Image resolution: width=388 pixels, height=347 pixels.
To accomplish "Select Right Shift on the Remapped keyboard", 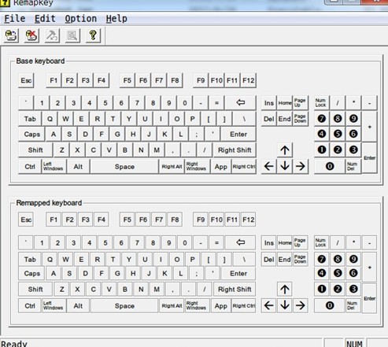I will [235, 290].
